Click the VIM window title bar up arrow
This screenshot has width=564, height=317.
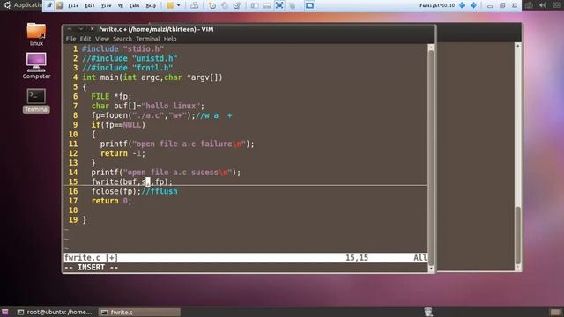[70, 29]
